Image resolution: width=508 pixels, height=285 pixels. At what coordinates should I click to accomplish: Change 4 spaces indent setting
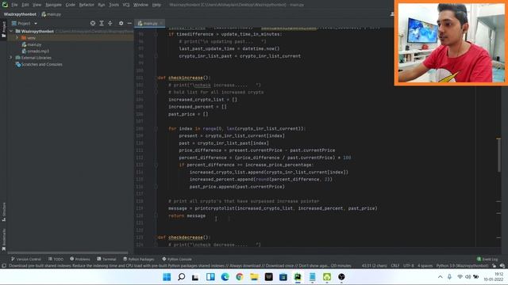(x=425, y=266)
